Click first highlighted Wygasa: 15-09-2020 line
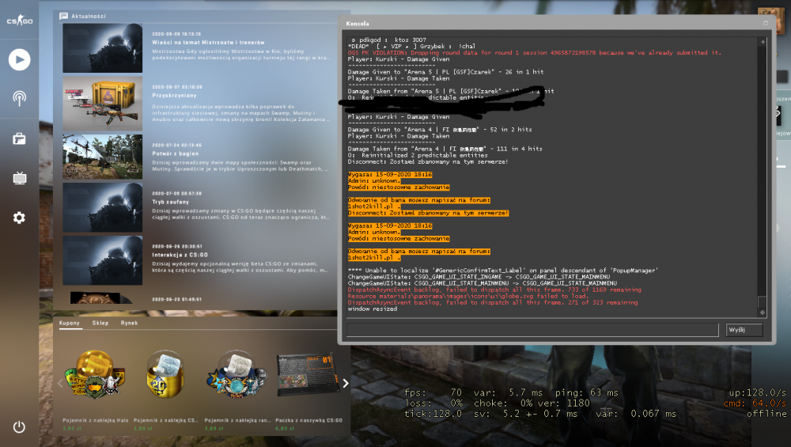Viewport: 791px width, 447px height. click(390, 175)
